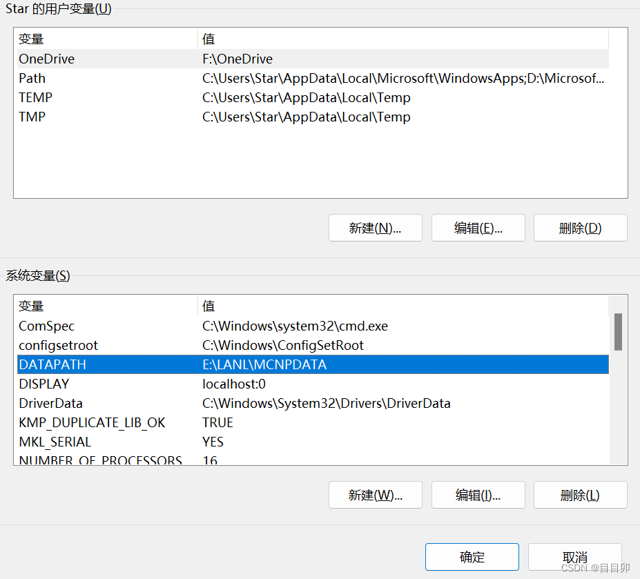Click 编辑(E) to edit the user variable
The width and height of the screenshot is (640, 579).
point(478,228)
